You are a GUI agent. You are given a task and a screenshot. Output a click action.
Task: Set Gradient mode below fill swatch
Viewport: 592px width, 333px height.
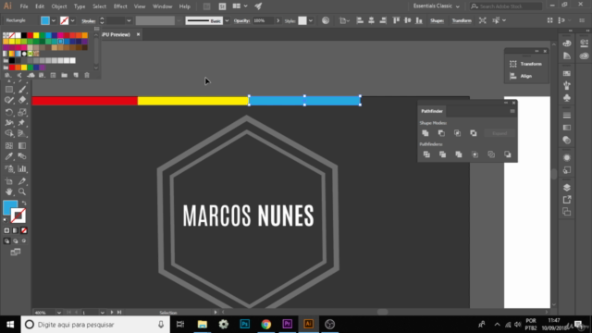[x=16, y=230]
